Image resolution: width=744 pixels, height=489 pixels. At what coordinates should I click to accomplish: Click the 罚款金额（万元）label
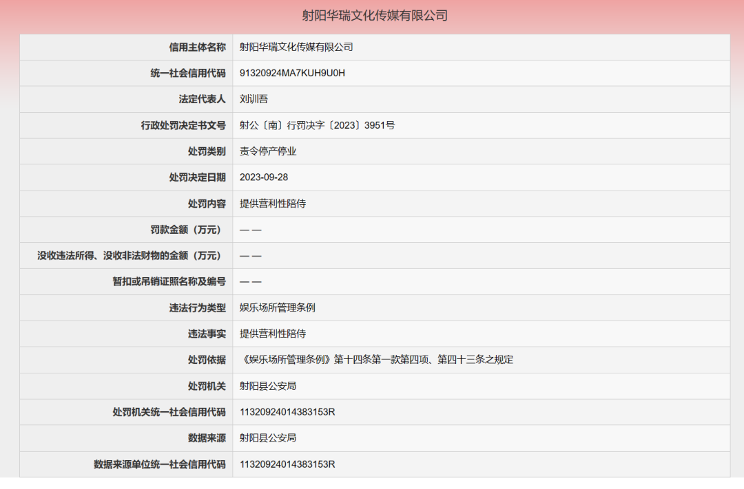tap(190, 230)
